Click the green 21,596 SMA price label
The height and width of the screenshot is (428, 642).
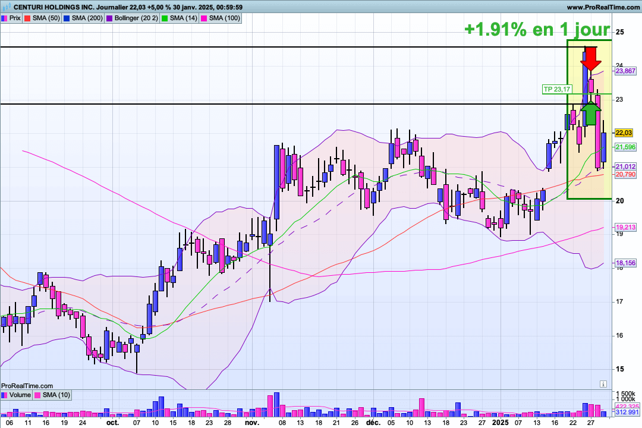[x=625, y=147]
